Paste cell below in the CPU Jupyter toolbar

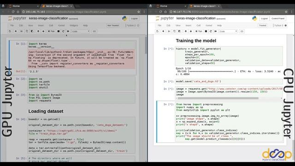pyautogui.click(x=179, y=31)
